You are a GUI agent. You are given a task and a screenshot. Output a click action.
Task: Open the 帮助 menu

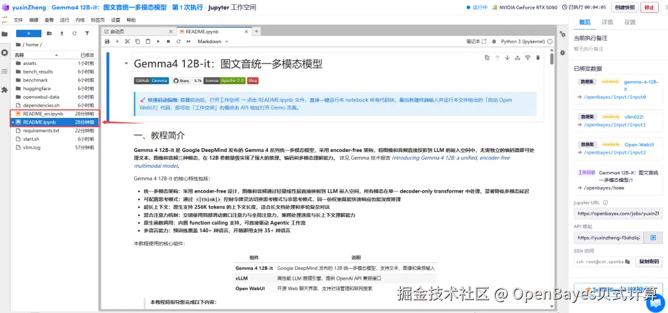131,20
